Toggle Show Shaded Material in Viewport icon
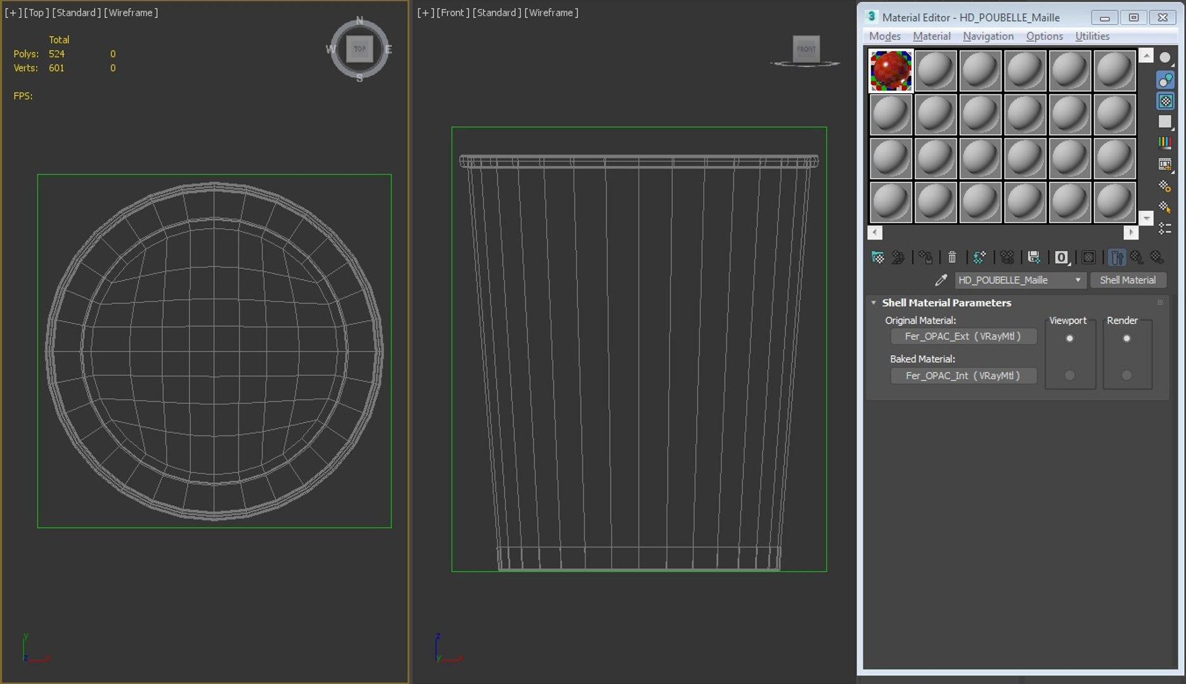Viewport: 1186px width, 684px height. (1088, 257)
